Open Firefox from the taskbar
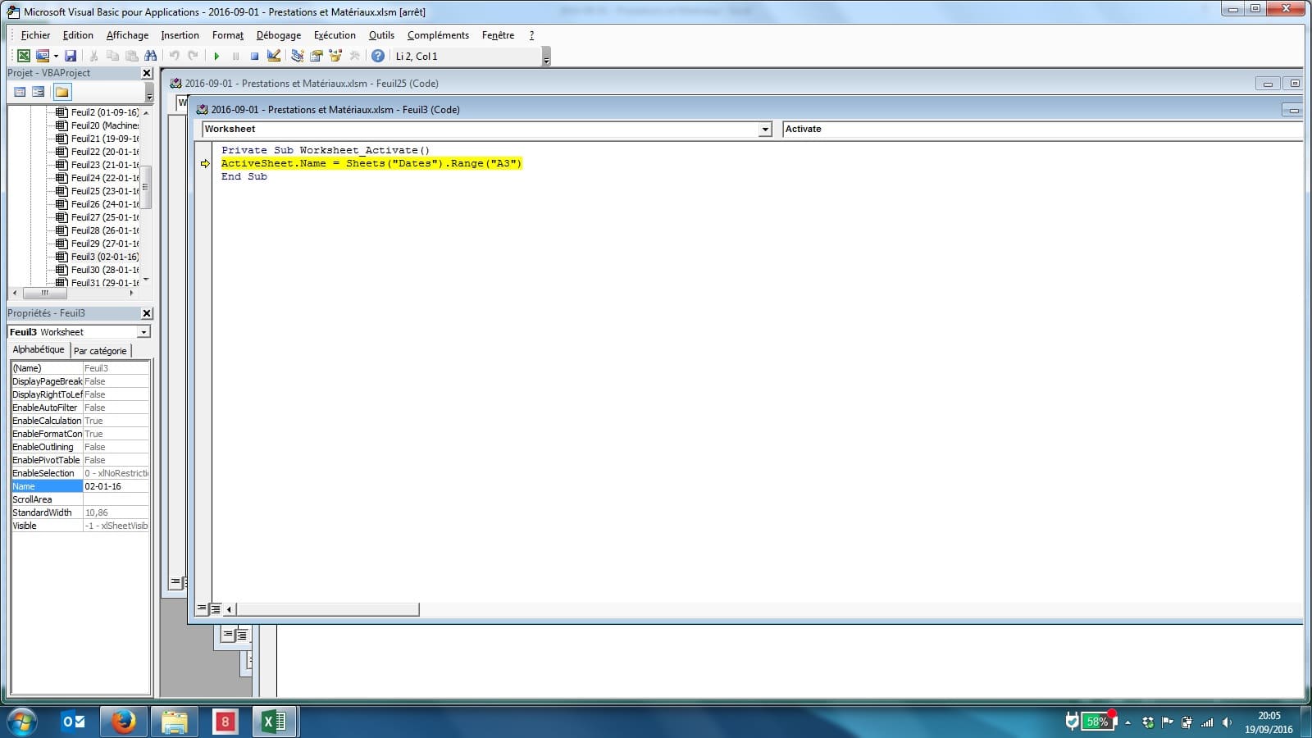Screen dimensions: 1312x738 click(124, 722)
